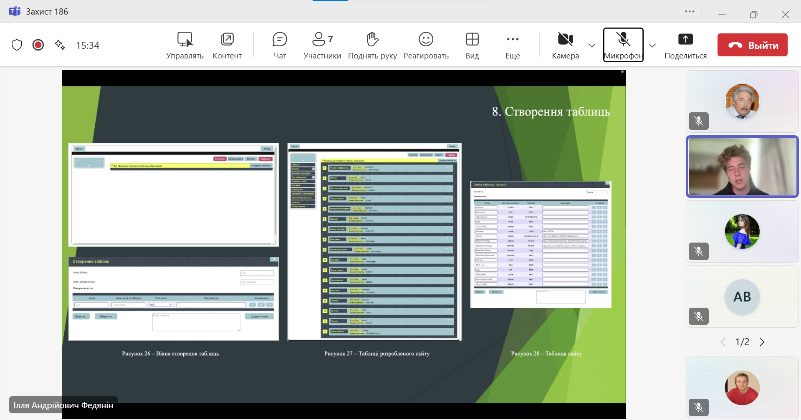Select the AB participant tile
The width and height of the screenshot is (801, 420).
pos(742,296)
